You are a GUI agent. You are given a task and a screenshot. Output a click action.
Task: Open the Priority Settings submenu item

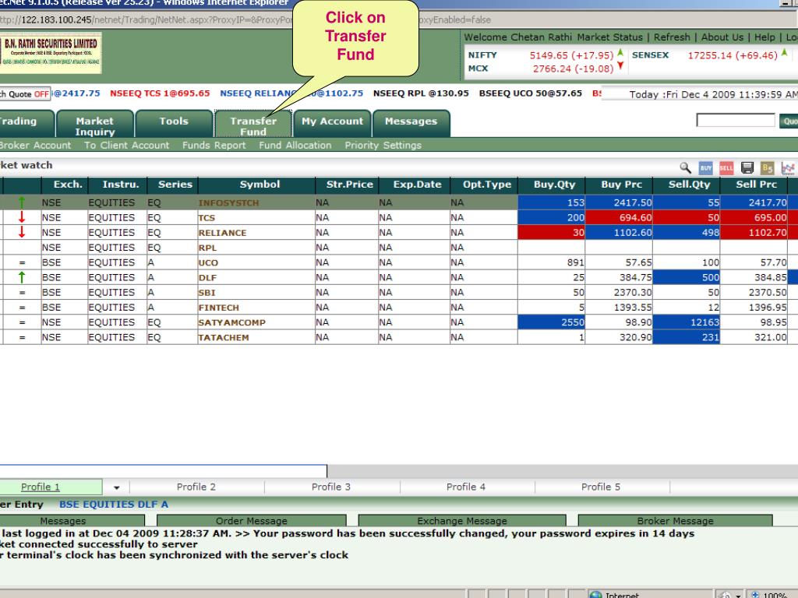point(383,146)
